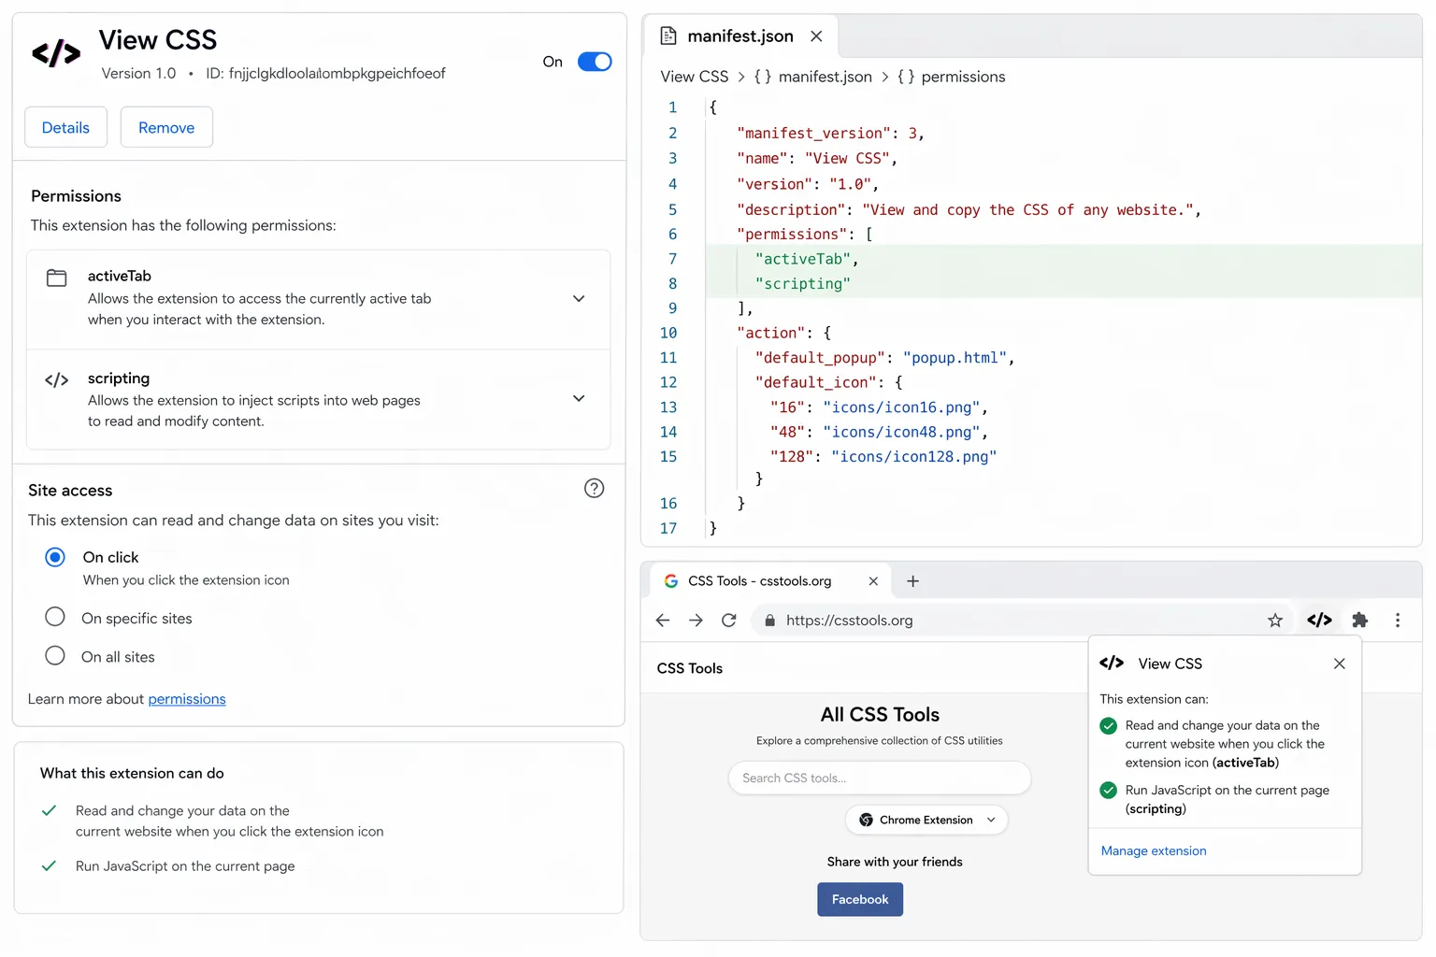Viewport: 1436px width, 957px height.
Task: Open the Extensions puzzle piece menu
Action: pos(1360,621)
